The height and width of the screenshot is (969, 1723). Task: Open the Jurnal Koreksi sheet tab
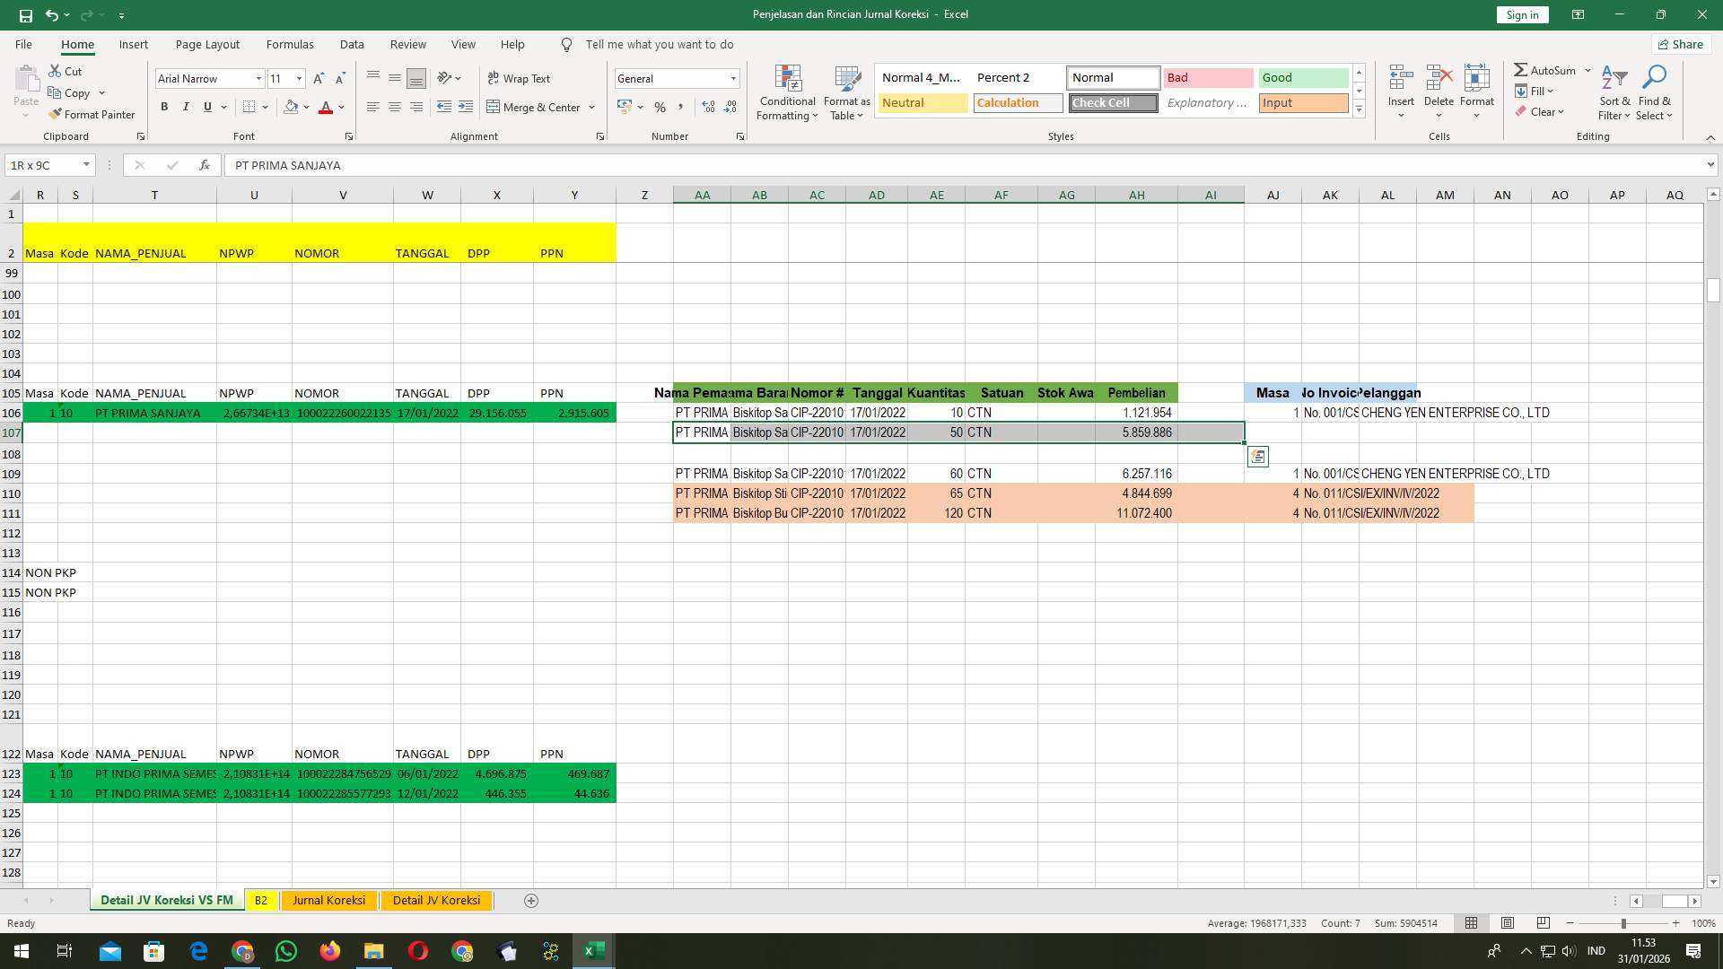pyautogui.click(x=328, y=900)
